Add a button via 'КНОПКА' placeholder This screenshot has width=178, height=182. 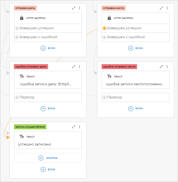tap(48, 158)
